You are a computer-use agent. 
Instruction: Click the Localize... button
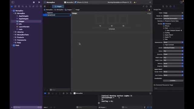click(x=173, y=81)
